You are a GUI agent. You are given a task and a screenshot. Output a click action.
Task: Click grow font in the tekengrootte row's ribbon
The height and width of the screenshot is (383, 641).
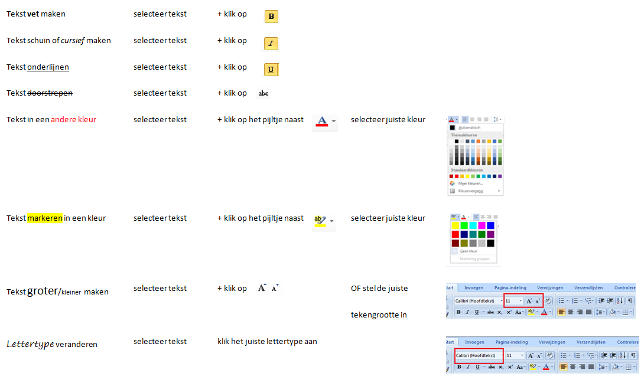pyautogui.click(x=529, y=301)
